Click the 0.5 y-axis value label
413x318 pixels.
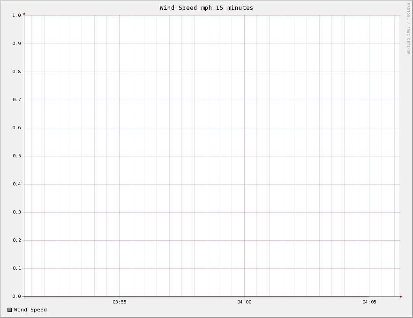[16, 156]
